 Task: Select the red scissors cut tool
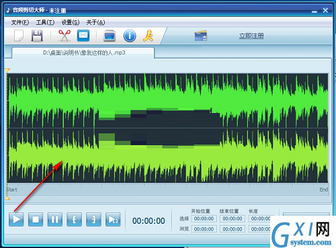pos(65,36)
